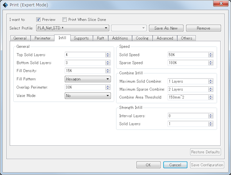Adjust the Sparse Speed spinner arrows
This screenshot has height=175, width=231.
click(x=211, y=63)
